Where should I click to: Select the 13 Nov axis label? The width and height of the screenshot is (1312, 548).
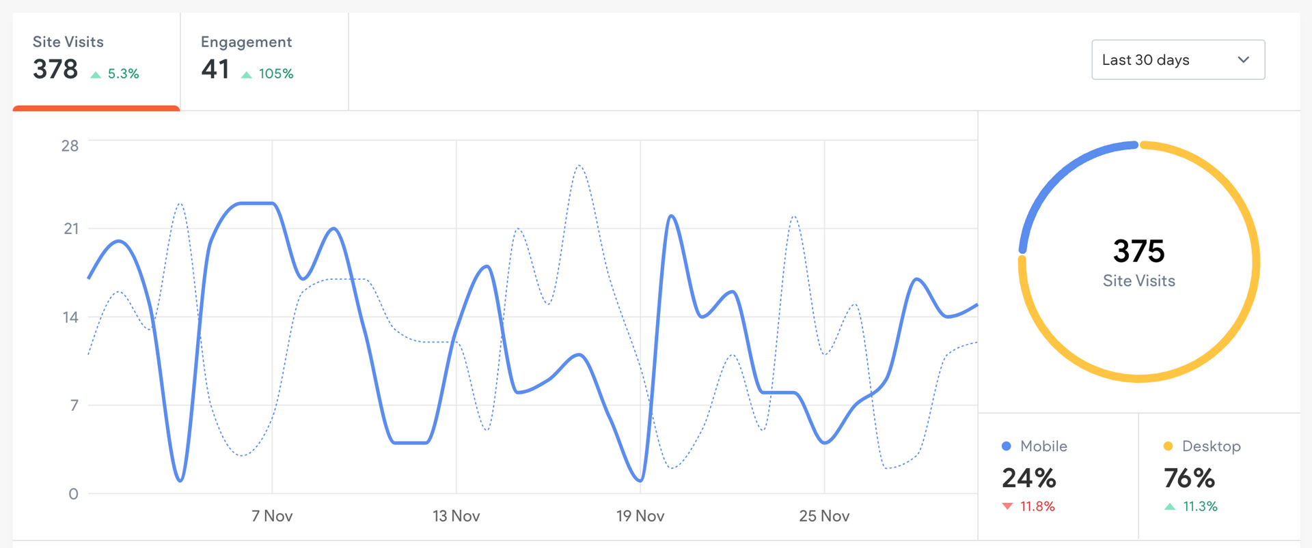pos(456,516)
